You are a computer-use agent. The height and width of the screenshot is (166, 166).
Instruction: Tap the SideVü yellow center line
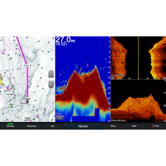coord(138,58)
